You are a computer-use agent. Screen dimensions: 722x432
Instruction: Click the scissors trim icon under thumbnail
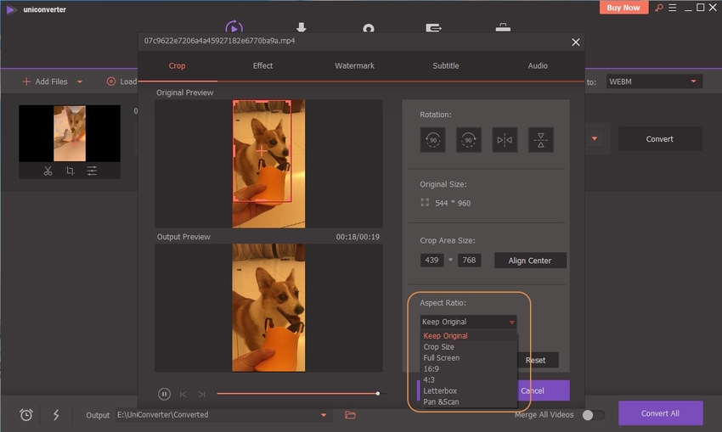point(48,171)
